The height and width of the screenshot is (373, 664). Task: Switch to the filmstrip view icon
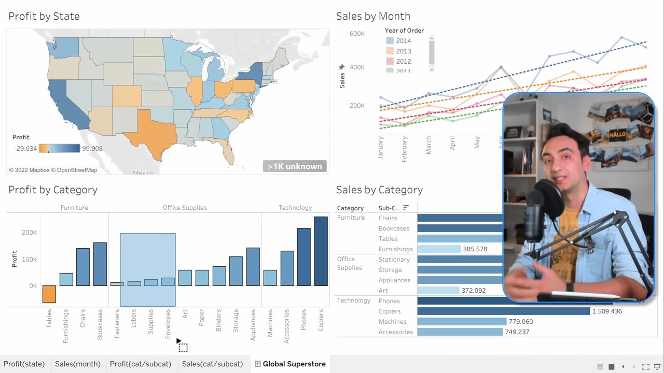[600, 367]
